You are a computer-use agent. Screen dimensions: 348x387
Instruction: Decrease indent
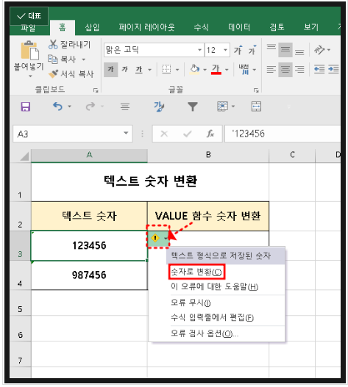tap(319, 69)
